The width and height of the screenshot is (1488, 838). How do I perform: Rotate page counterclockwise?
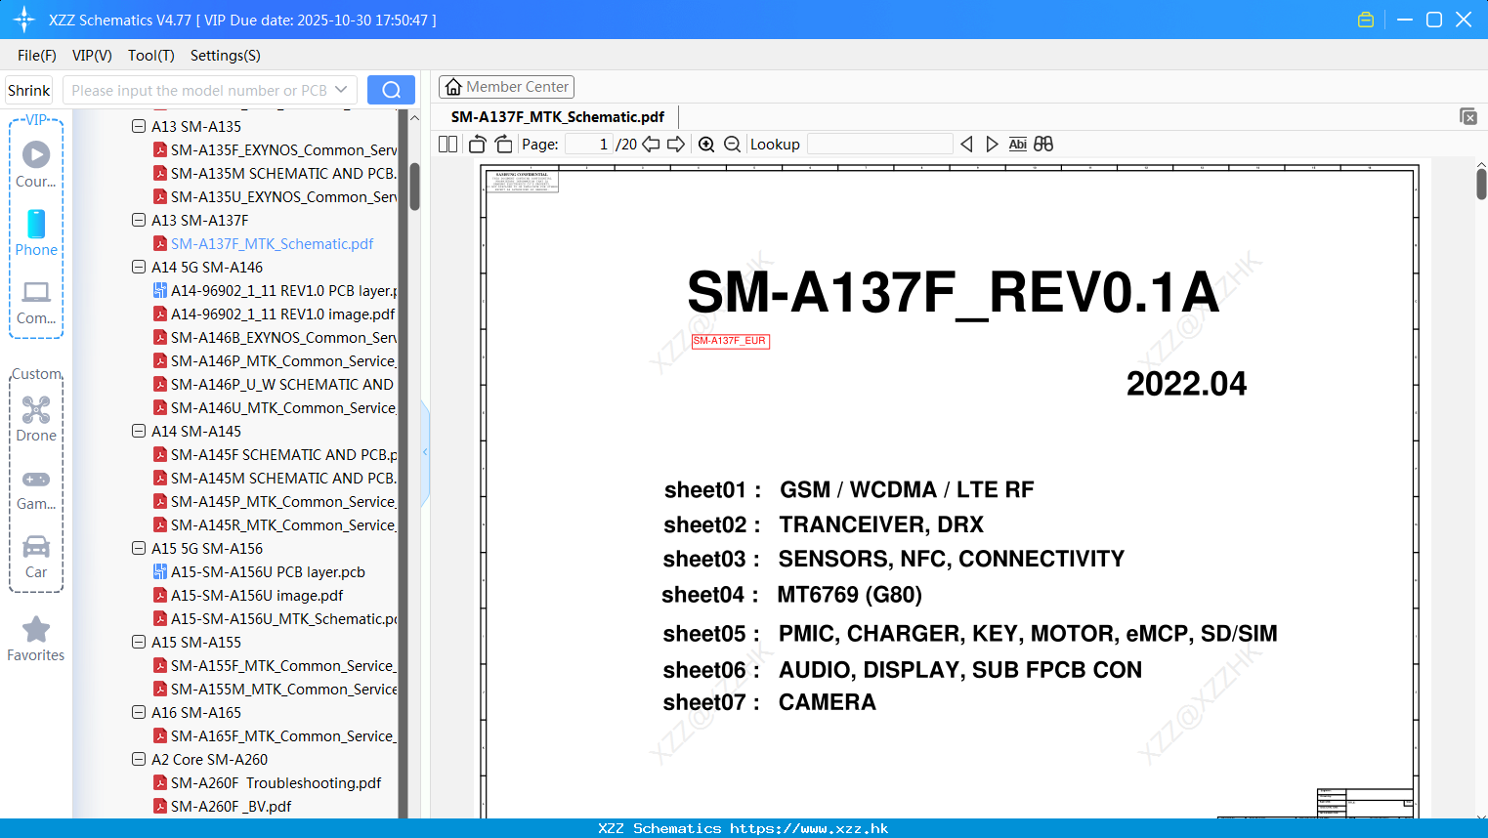pos(477,144)
